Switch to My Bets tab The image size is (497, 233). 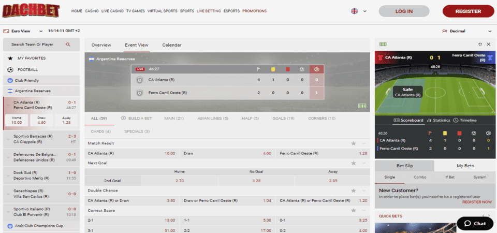point(465,166)
